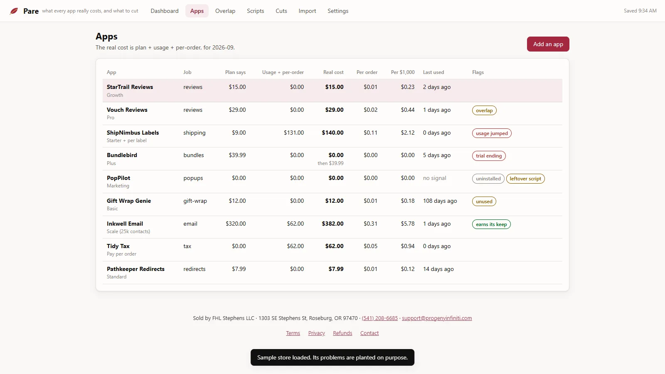Click the trial ending flag badge
The height and width of the screenshot is (374, 665).
489,156
